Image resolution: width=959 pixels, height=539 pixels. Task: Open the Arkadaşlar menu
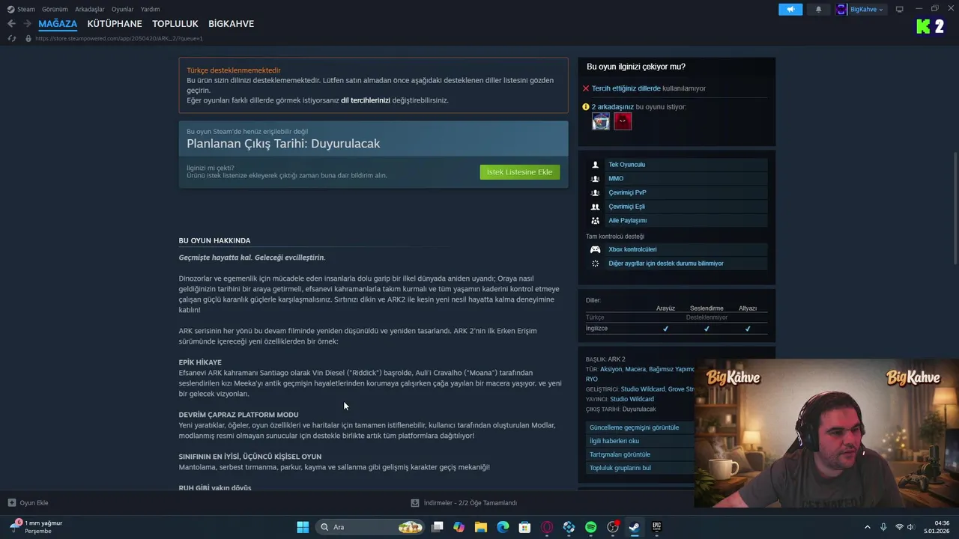(90, 9)
